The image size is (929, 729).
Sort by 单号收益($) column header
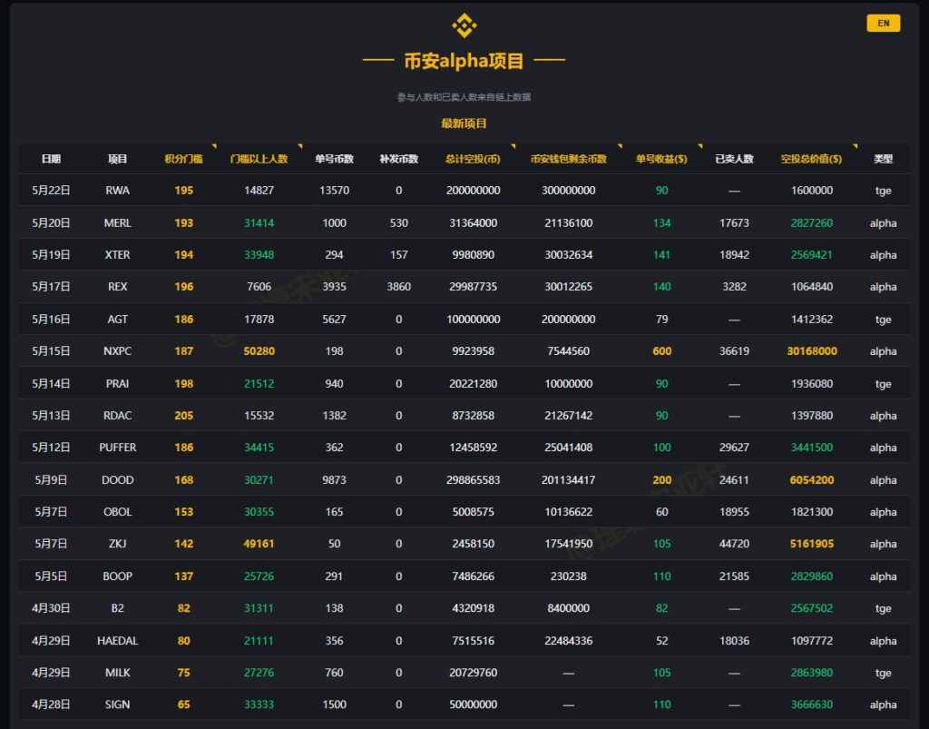(661, 159)
